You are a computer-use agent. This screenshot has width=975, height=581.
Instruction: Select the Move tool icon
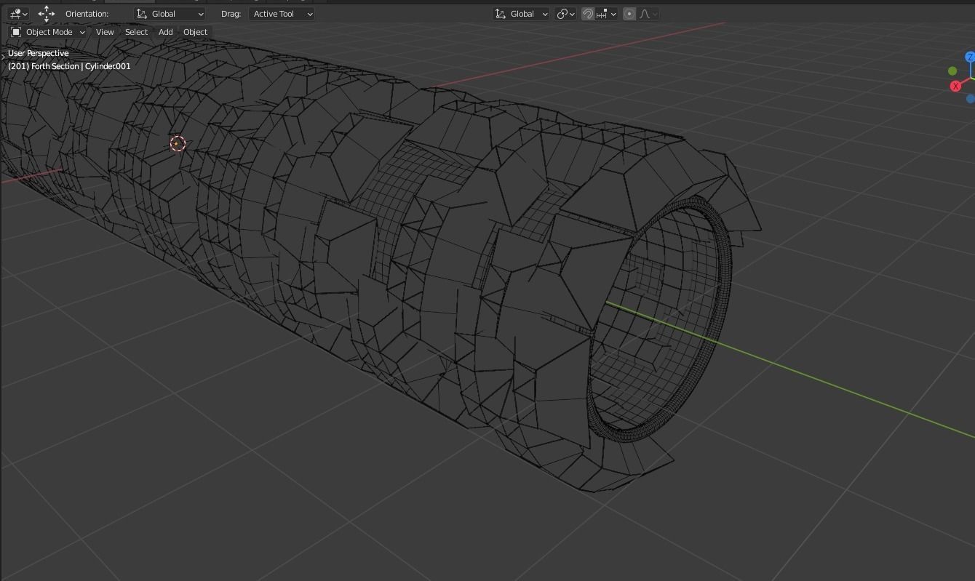(x=47, y=14)
